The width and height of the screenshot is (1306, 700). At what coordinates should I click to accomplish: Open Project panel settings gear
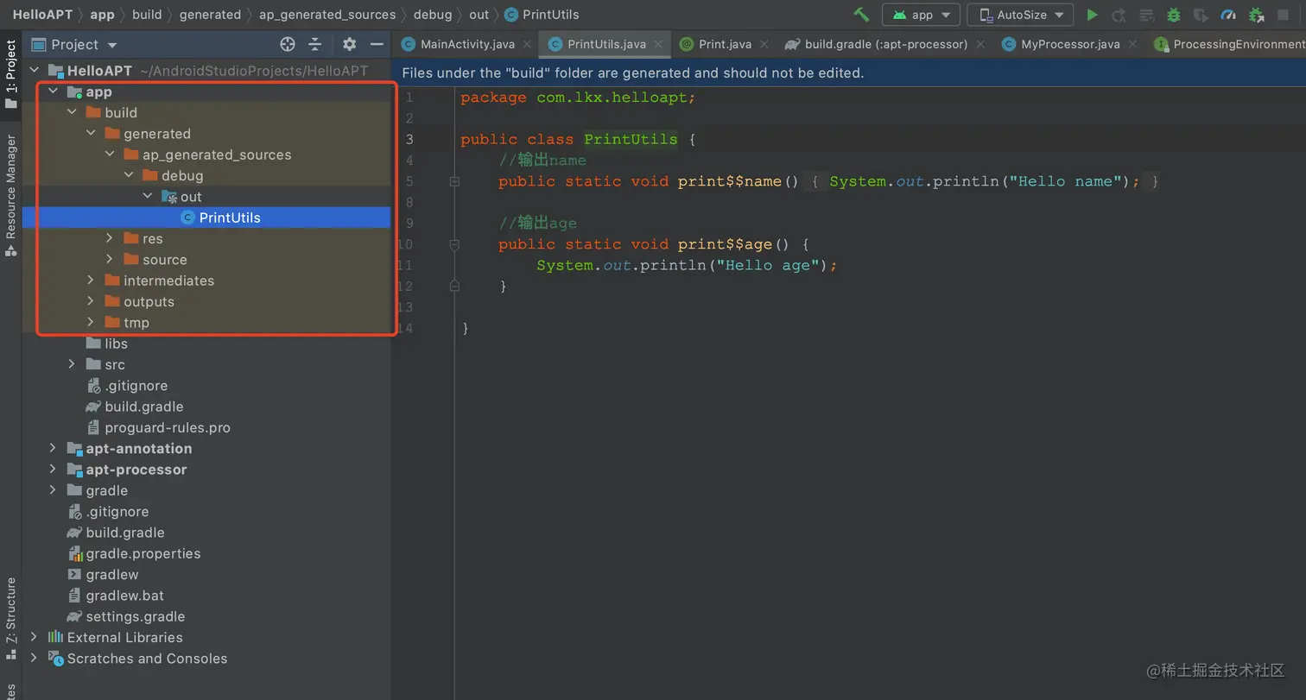(349, 44)
